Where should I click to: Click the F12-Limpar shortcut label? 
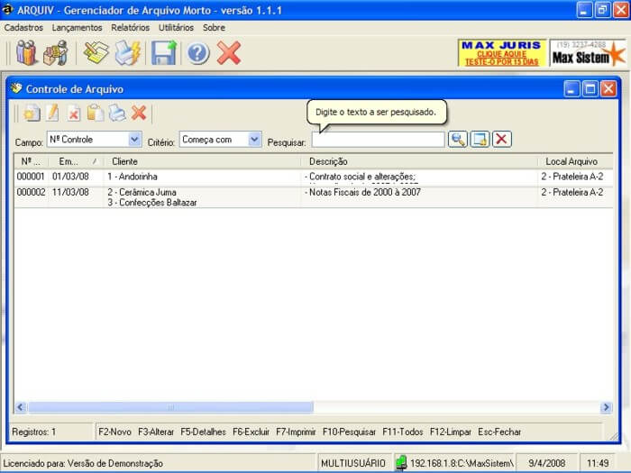pyautogui.click(x=451, y=432)
